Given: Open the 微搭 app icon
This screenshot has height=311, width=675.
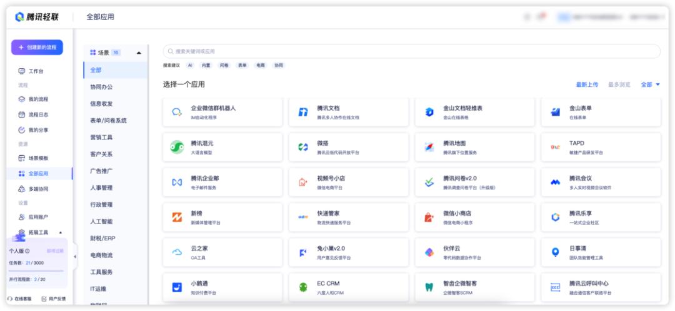Looking at the screenshot, I should (x=303, y=147).
